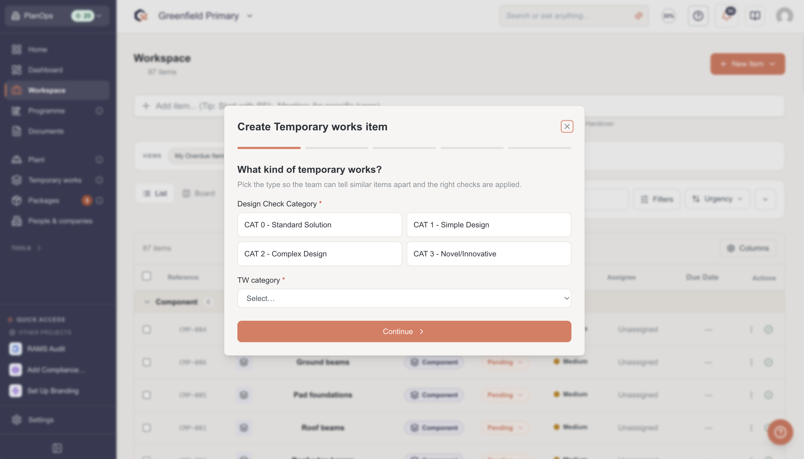The height and width of the screenshot is (459, 804).
Task: Mark Ground beams row complete check icon
Action: pos(768,362)
